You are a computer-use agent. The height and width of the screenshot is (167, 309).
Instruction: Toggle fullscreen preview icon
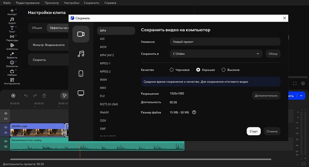click(295, 83)
